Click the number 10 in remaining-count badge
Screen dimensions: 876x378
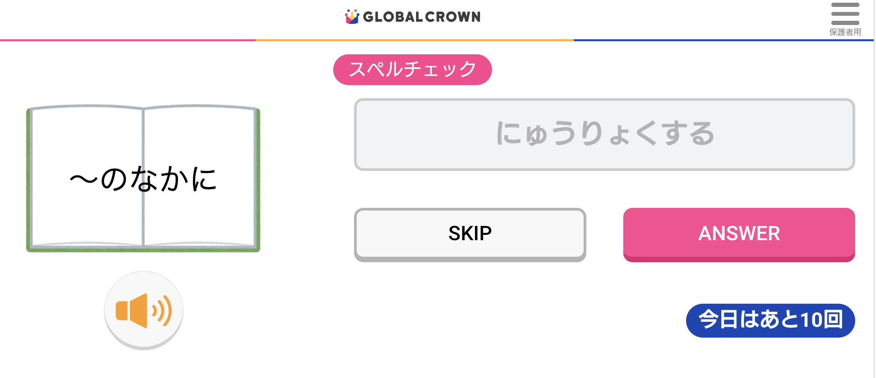pos(812,320)
